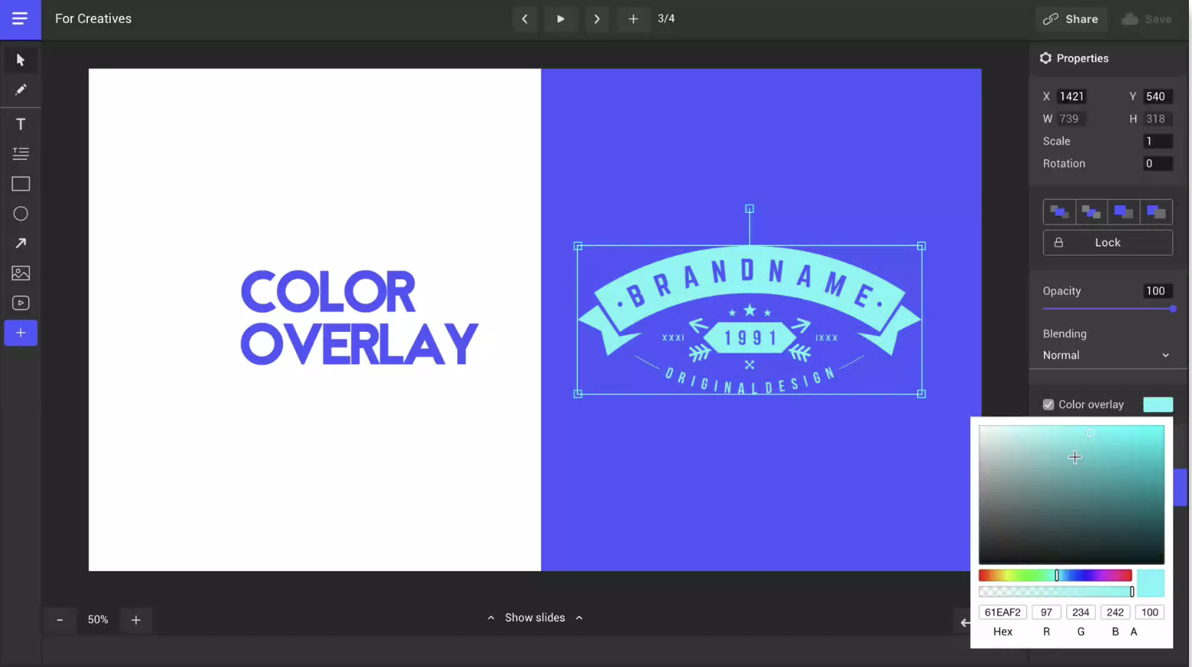The width and height of the screenshot is (1192, 667).
Task: Select the arrow line tool
Action: pos(21,243)
